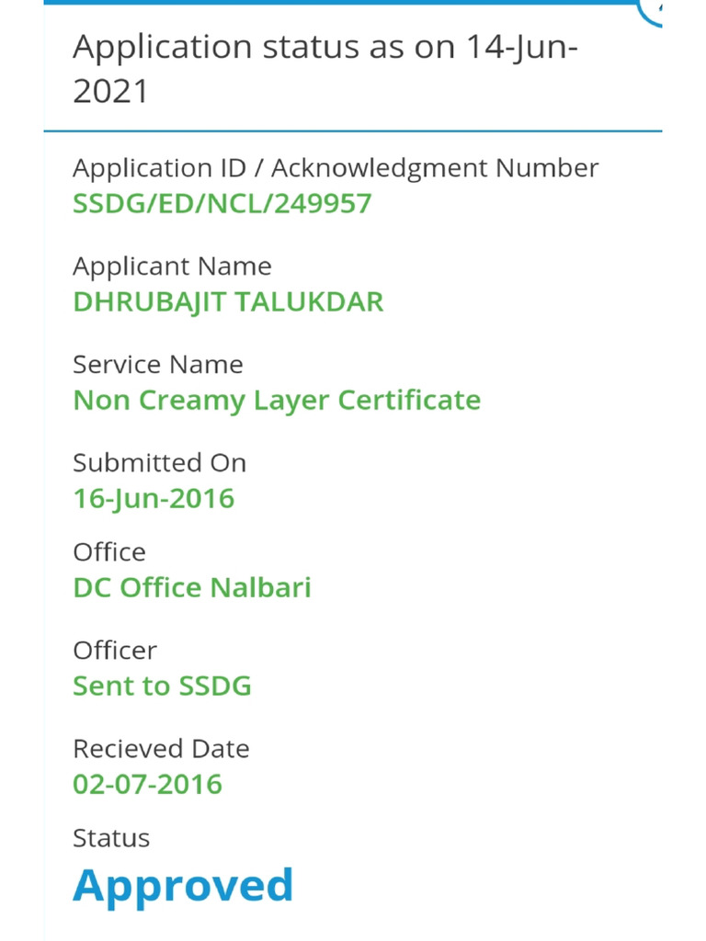
Task: Click the Recieved Date label
Action: tap(161, 749)
